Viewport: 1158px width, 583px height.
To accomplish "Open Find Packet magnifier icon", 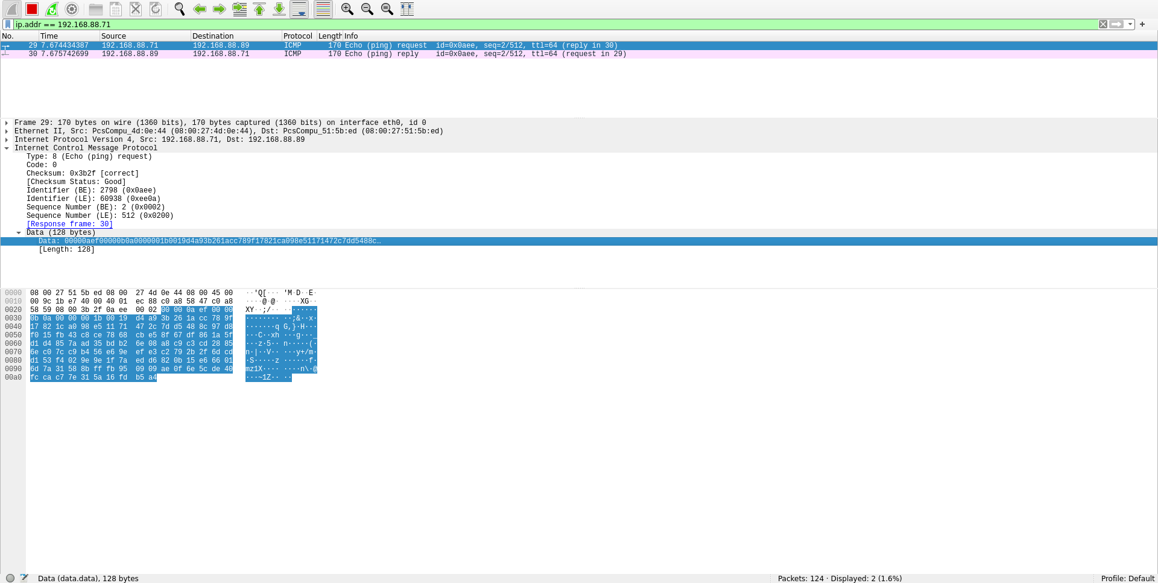I will click(180, 9).
